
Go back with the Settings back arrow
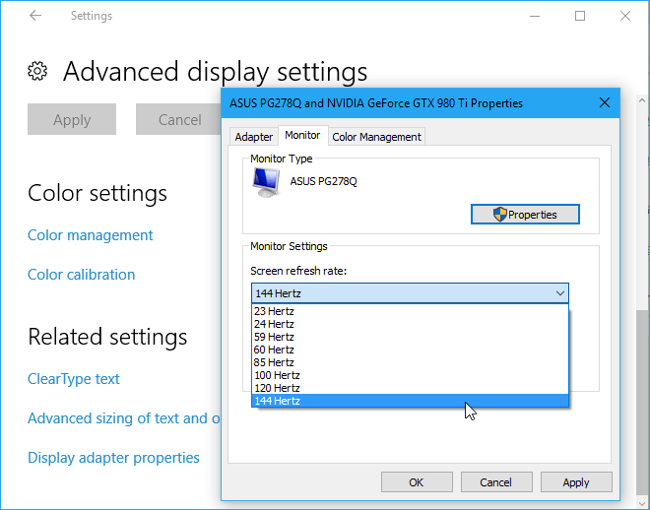pyautogui.click(x=35, y=16)
